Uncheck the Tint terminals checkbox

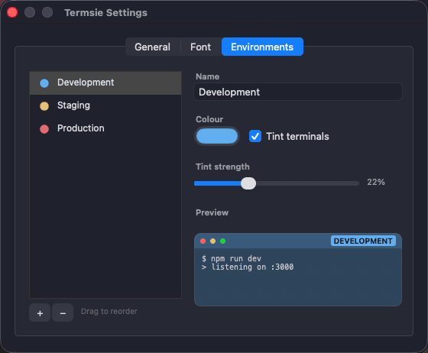click(255, 136)
